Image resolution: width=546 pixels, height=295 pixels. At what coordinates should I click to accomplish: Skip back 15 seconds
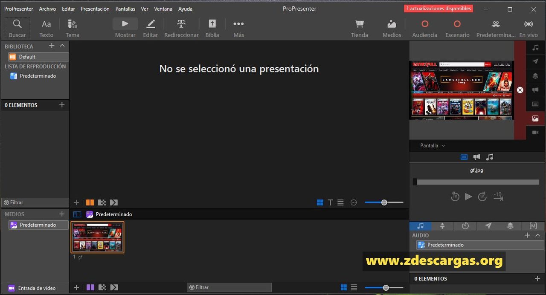click(x=455, y=197)
